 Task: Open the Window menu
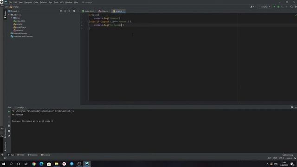point(69,2)
